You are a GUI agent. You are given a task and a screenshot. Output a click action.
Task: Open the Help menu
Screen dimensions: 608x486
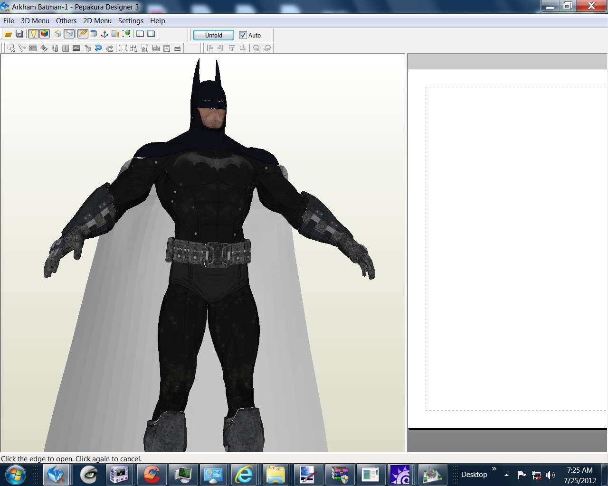157,21
